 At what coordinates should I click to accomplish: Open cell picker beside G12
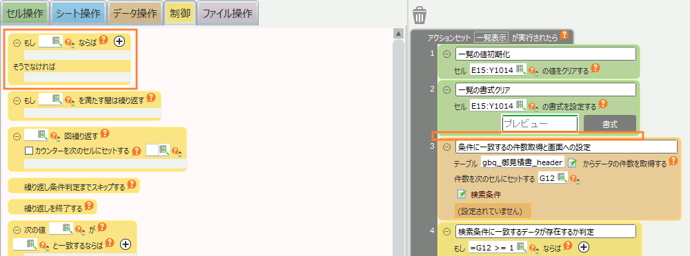click(x=562, y=178)
